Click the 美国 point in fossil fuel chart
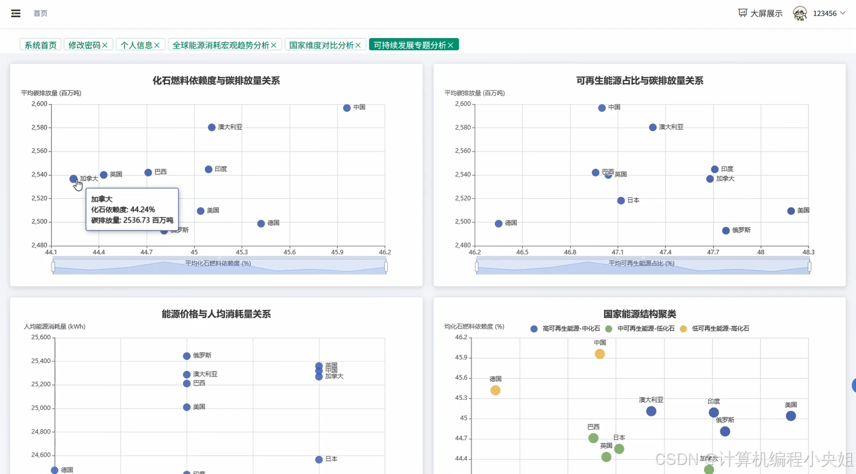This screenshot has width=856, height=474. coord(201,211)
